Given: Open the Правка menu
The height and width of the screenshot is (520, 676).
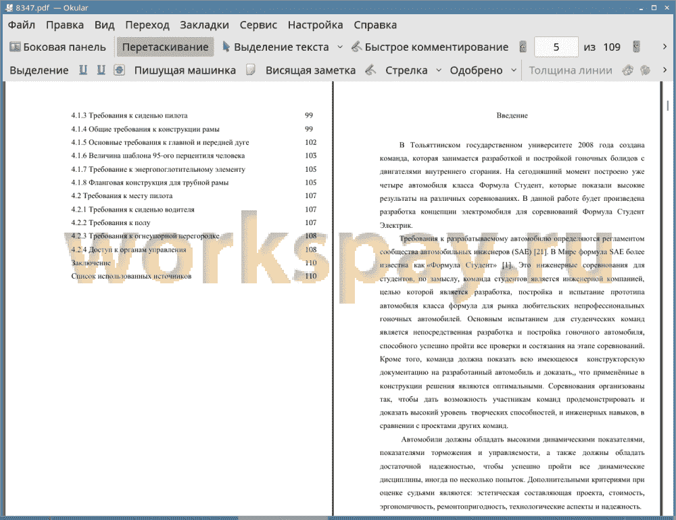Looking at the screenshot, I should pyautogui.click(x=65, y=25).
